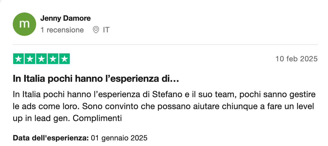Open the review title "In Italia pochi hanno l'esperienza di…"

click(x=96, y=79)
